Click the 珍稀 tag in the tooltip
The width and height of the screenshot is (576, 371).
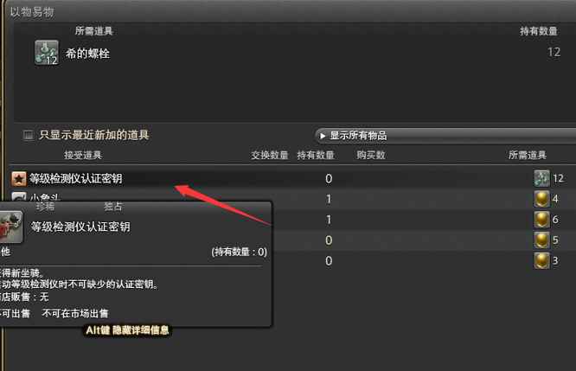(46, 207)
